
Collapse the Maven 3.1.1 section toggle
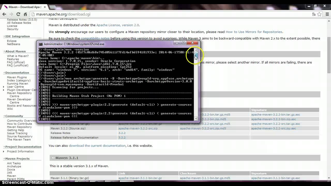coord(53,158)
